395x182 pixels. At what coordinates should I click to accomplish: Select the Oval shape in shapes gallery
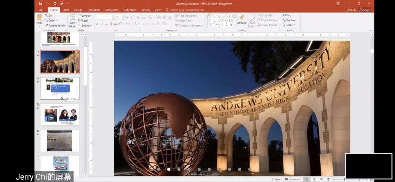click(x=227, y=16)
